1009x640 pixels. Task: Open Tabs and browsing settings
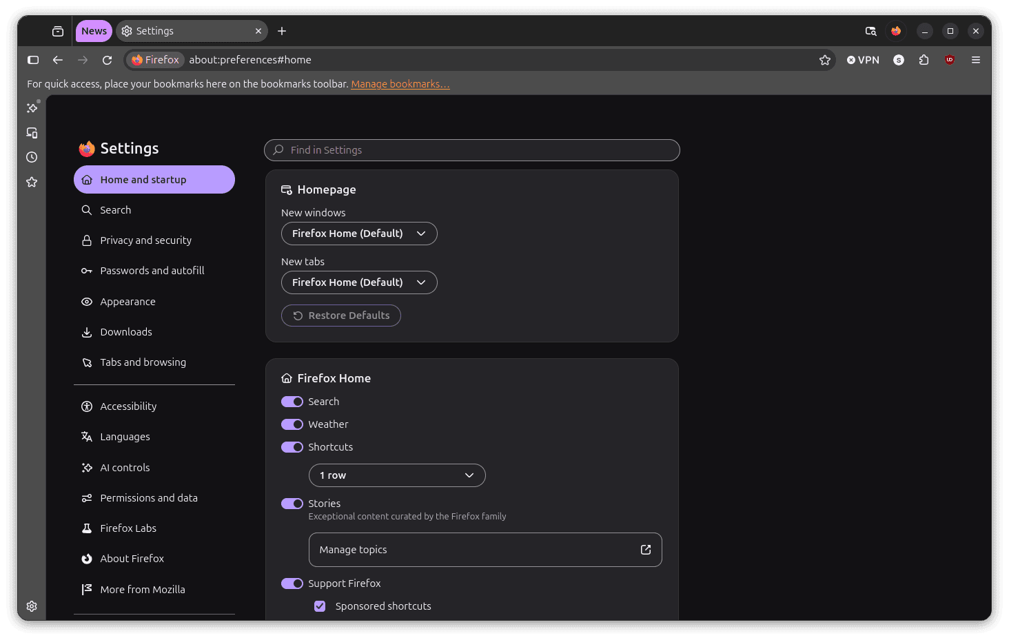(154, 362)
